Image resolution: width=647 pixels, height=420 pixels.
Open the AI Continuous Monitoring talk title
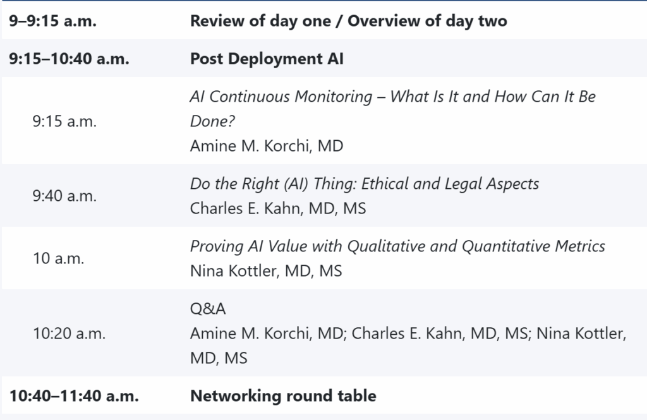click(392, 108)
